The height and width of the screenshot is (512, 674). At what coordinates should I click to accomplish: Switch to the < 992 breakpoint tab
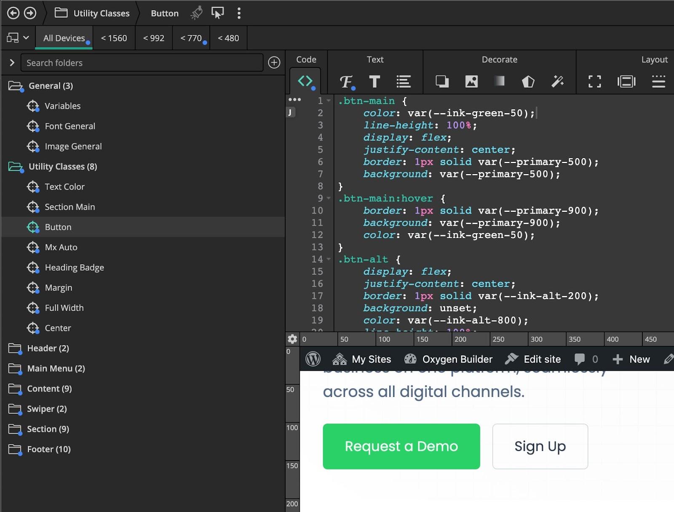(153, 38)
